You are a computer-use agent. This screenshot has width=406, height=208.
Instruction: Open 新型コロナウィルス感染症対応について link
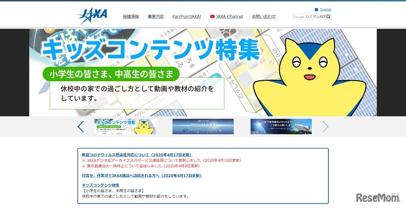pyautogui.click(x=138, y=155)
